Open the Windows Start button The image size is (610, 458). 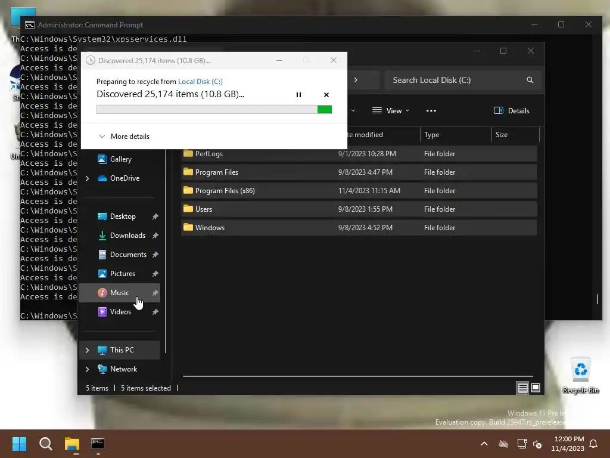click(x=19, y=444)
